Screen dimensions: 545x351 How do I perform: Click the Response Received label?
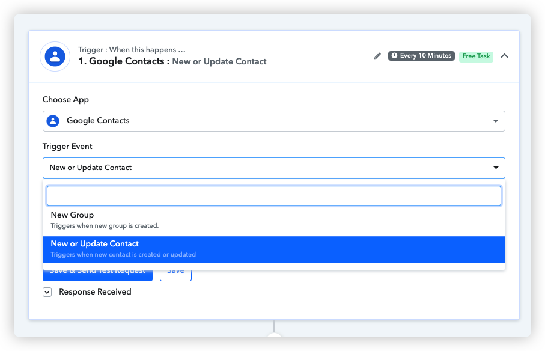[x=95, y=292]
